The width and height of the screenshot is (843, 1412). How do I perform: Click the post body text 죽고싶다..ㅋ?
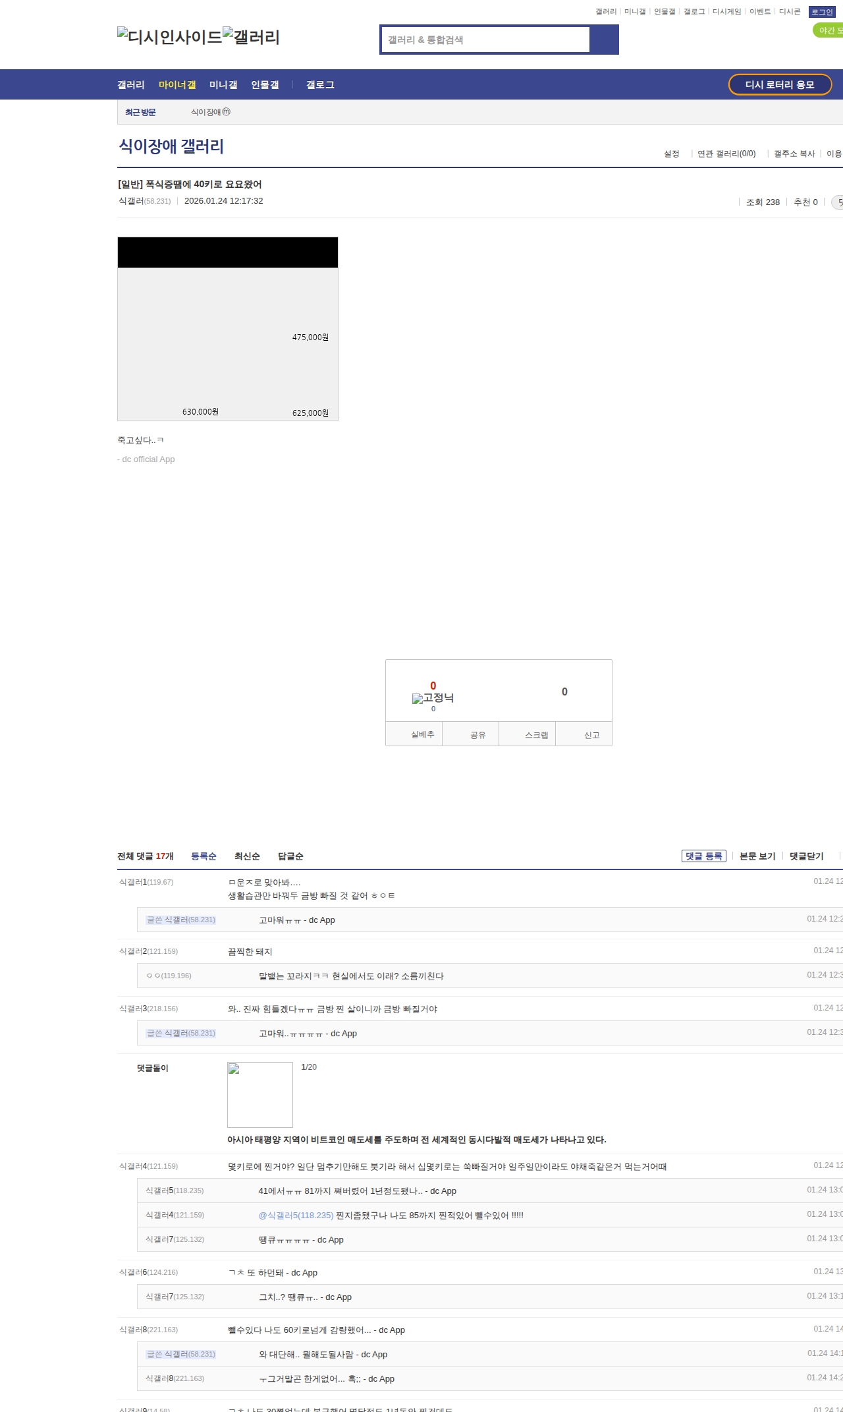pyautogui.click(x=140, y=440)
